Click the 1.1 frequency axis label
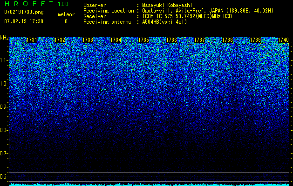The image size is (293, 186). tap(4, 60)
